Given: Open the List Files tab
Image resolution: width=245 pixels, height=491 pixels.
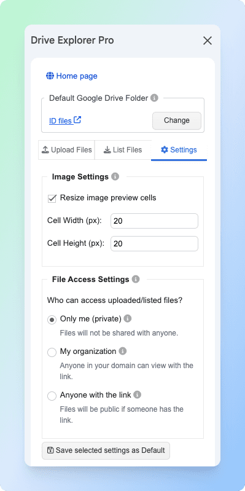Looking at the screenshot, I should (123, 150).
